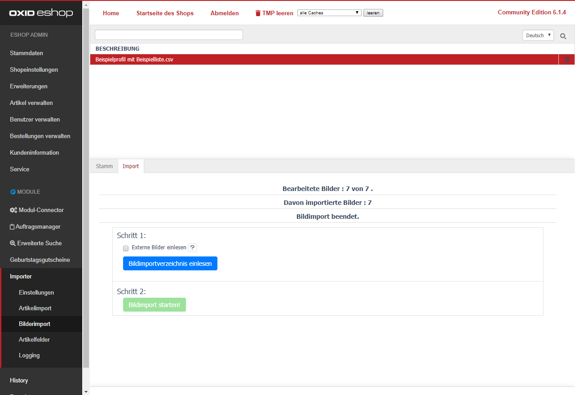Viewport: 575px width, 395px height.
Task: Click the Abmelden link
Action: (225, 13)
